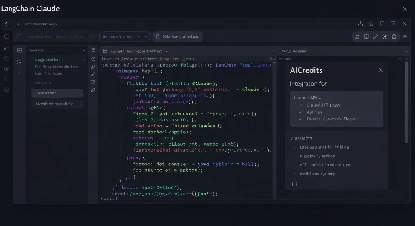415x226 pixels.
Task: Collapse the tree panel header chevron
Action: 84,51
